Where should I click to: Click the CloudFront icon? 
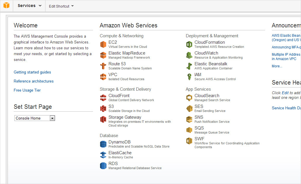103,98
